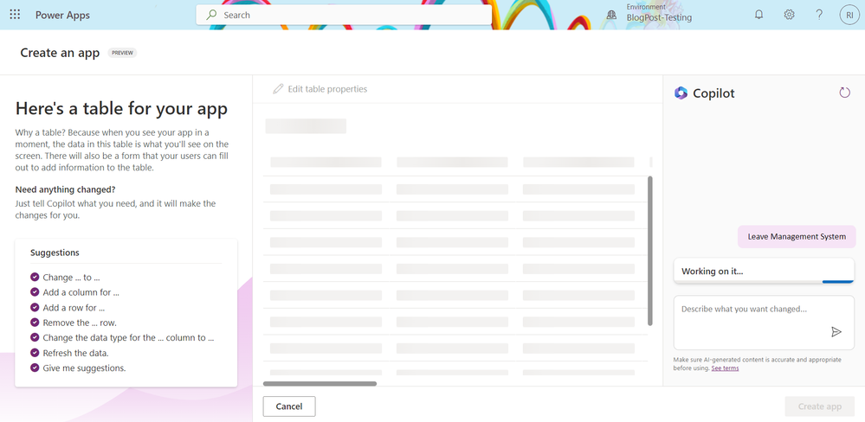Open notifications bell icon
Screen dimensions: 865x422
(x=759, y=15)
